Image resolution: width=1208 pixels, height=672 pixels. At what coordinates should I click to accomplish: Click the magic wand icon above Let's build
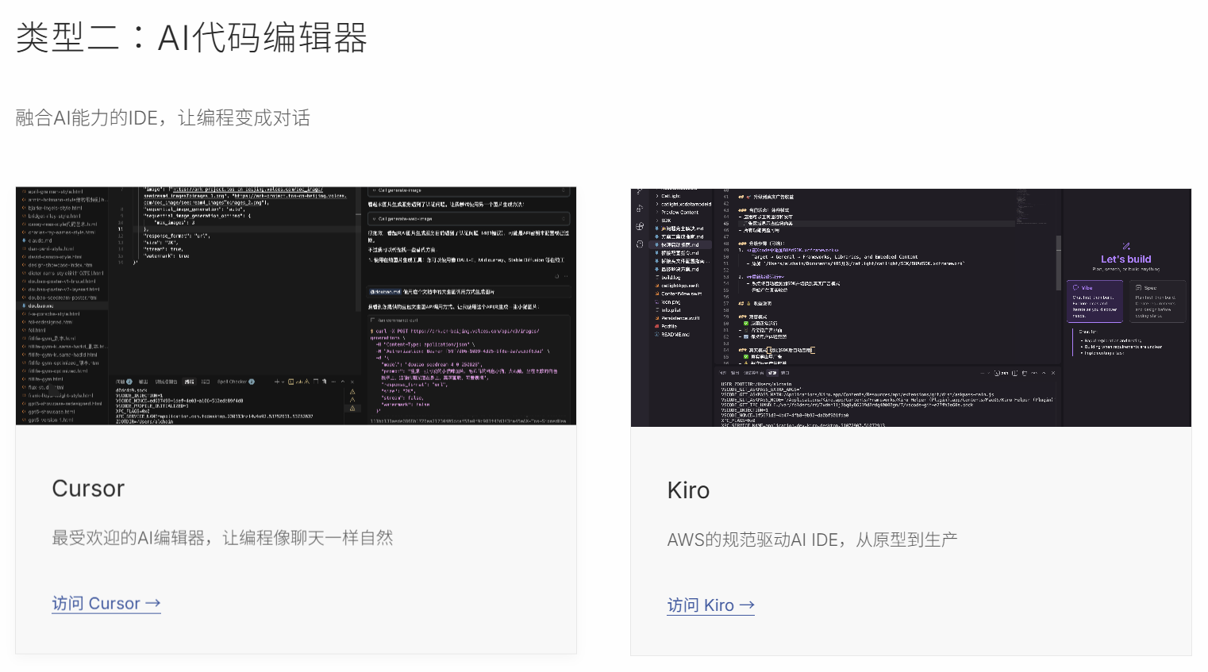(x=1125, y=246)
